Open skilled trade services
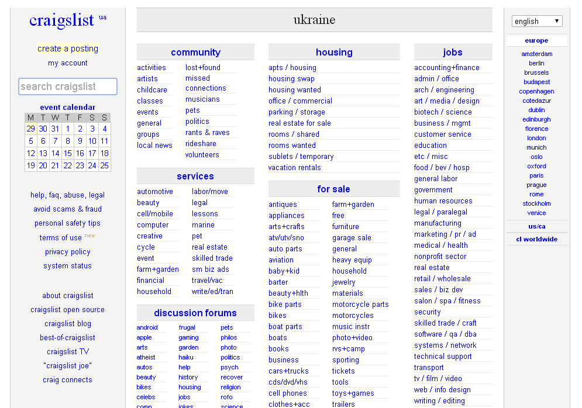The image size is (582, 408). point(212,258)
